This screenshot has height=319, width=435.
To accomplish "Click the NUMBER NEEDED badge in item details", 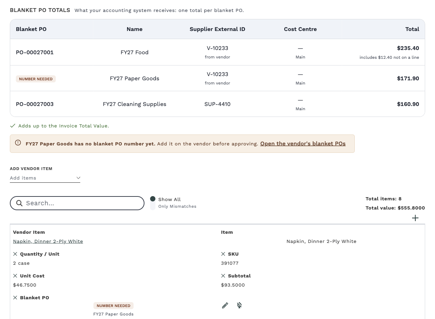I will point(113,306).
